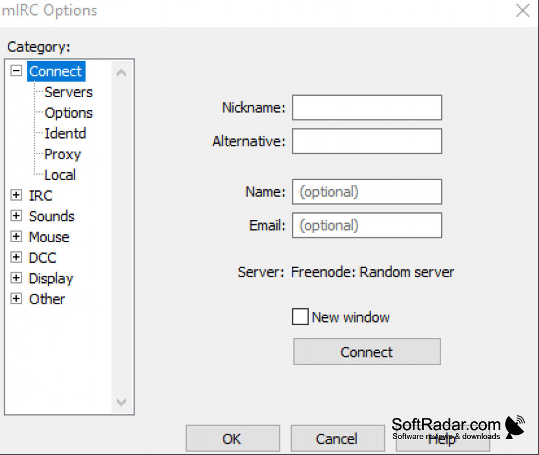Select the Local subcategory
Image resolution: width=539 pixels, height=455 pixels.
click(x=60, y=175)
